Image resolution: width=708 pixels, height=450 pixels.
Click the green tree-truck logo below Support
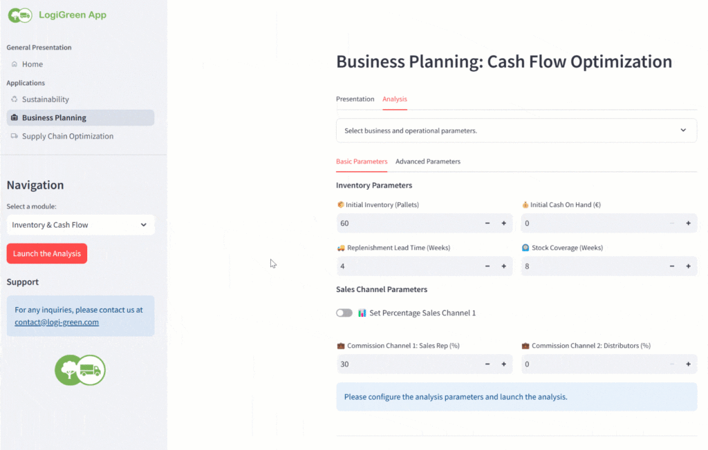[x=80, y=370]
